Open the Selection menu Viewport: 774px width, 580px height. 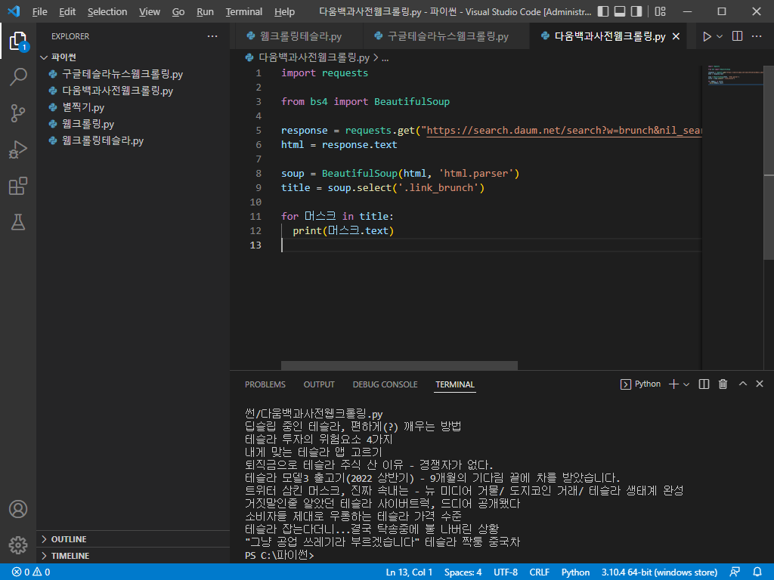coord(107,12)
